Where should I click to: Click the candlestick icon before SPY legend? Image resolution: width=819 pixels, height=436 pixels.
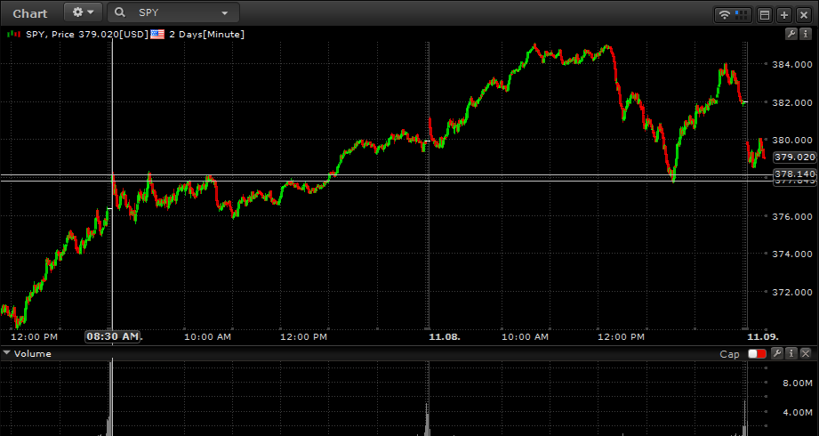click(x=14, y=35)
